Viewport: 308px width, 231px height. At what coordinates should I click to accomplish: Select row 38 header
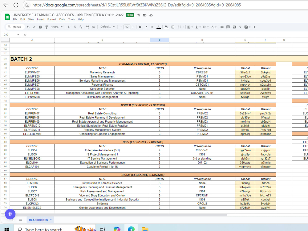tap(5, 59)
